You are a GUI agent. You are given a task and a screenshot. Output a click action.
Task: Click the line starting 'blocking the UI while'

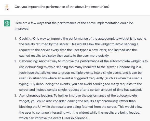[81, 107]
